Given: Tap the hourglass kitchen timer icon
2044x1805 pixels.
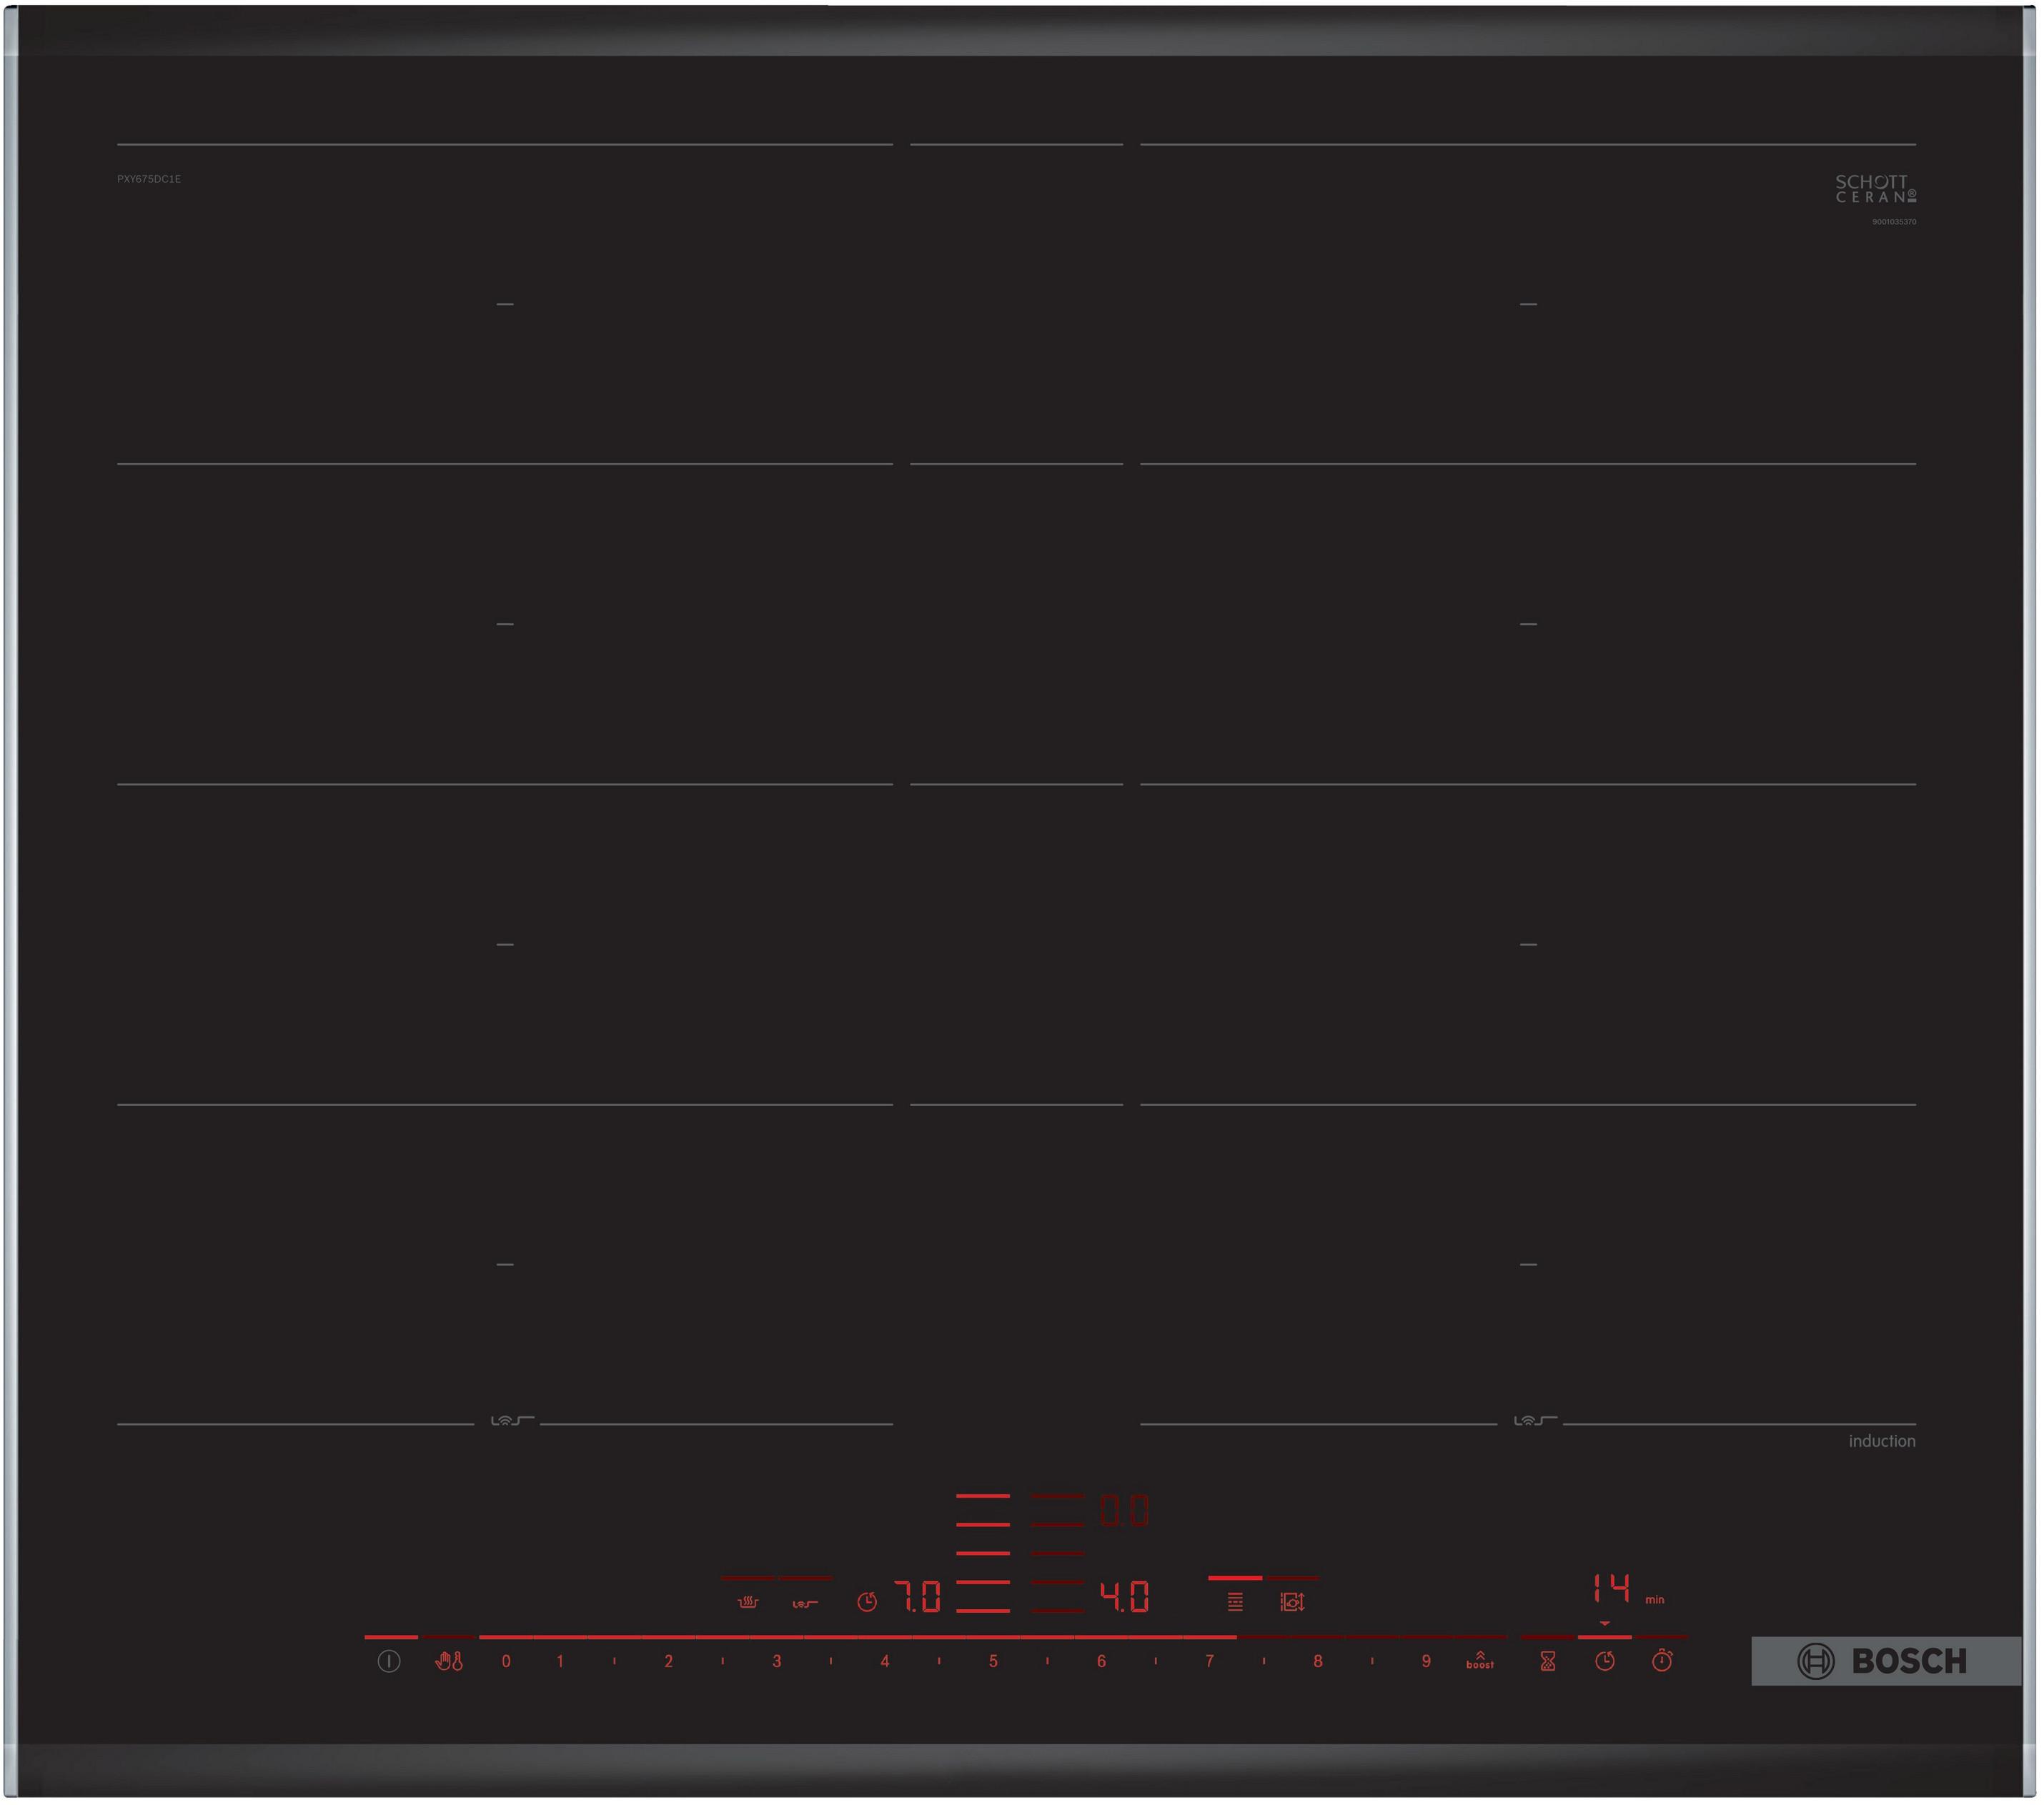Looking at the screenshot, I should 1548,1661.
